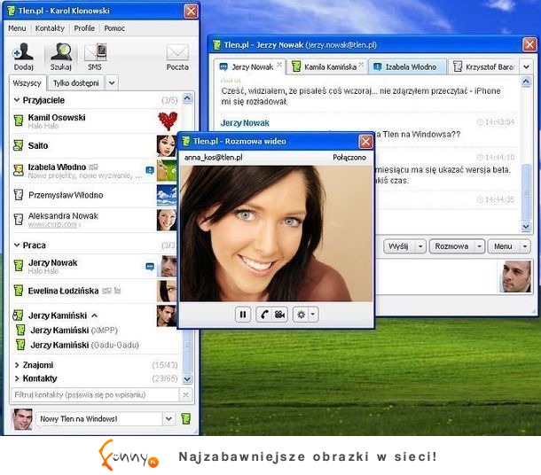The width and height of the screenshot is (541, 475).
Task: Click the Jerzy Nowak sender name in chat
Action: tap(245, 122)
